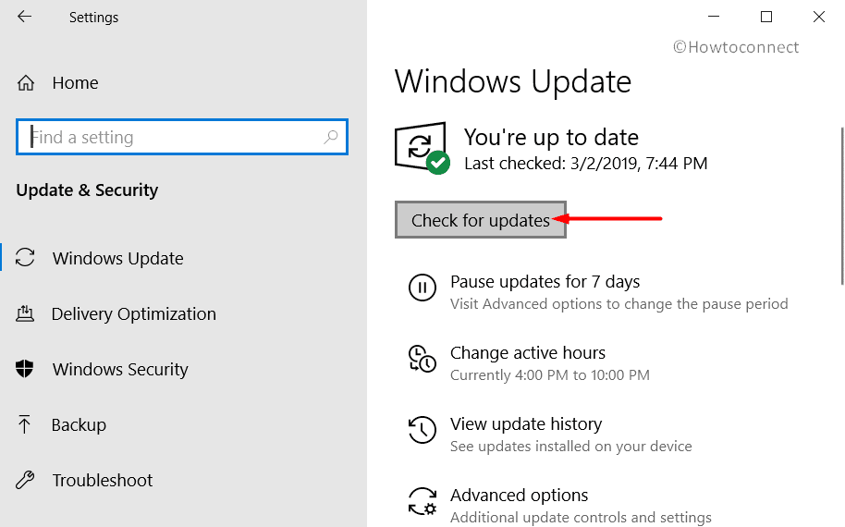Click 'See updates installed on your device' text

click(570, 447)
